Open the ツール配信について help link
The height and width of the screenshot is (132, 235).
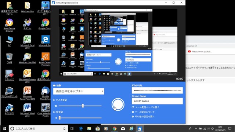[143, 112]
